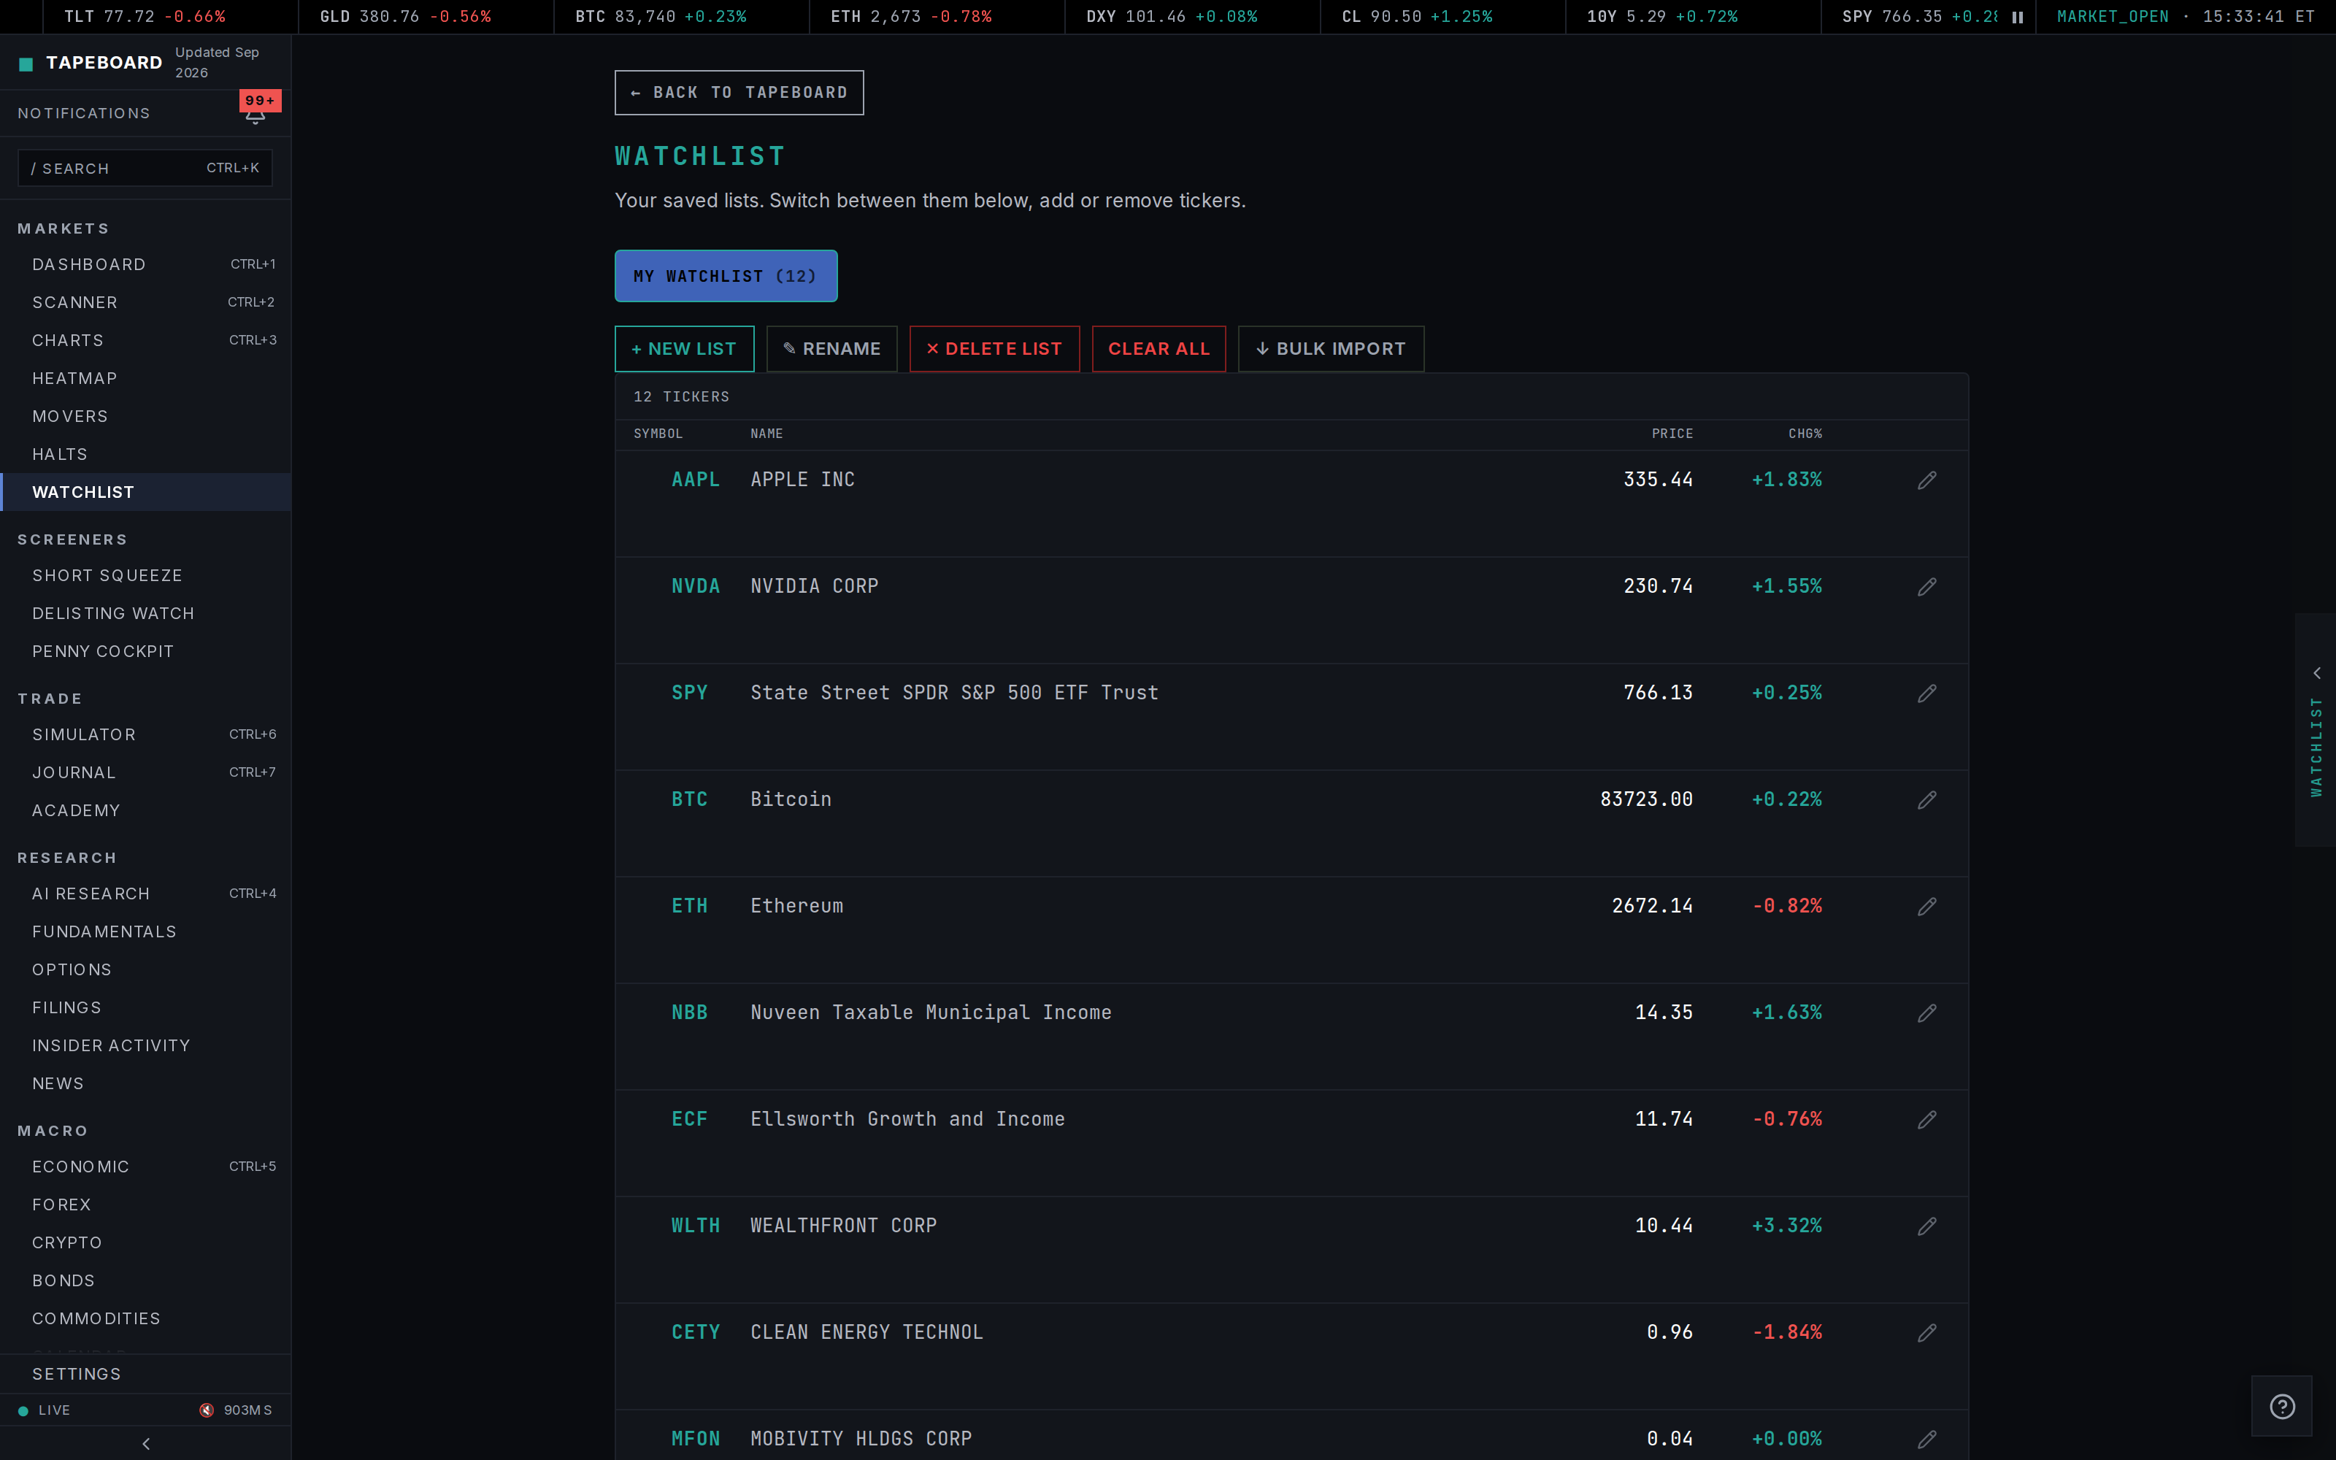The image size is (2336, 1460).
Task: Open News in the sidebar
Action: click(146, 1083)
